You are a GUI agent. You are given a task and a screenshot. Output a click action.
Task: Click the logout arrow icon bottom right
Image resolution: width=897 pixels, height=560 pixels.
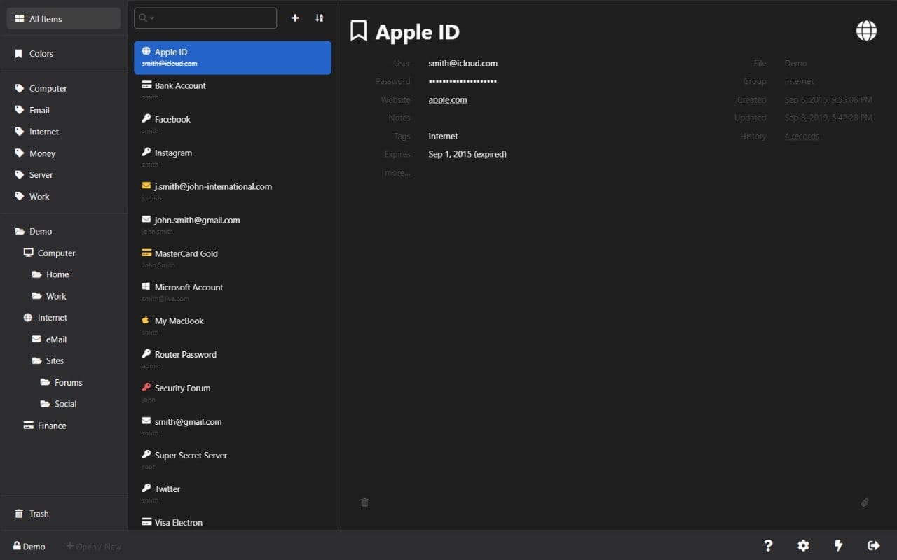point(873,545)
